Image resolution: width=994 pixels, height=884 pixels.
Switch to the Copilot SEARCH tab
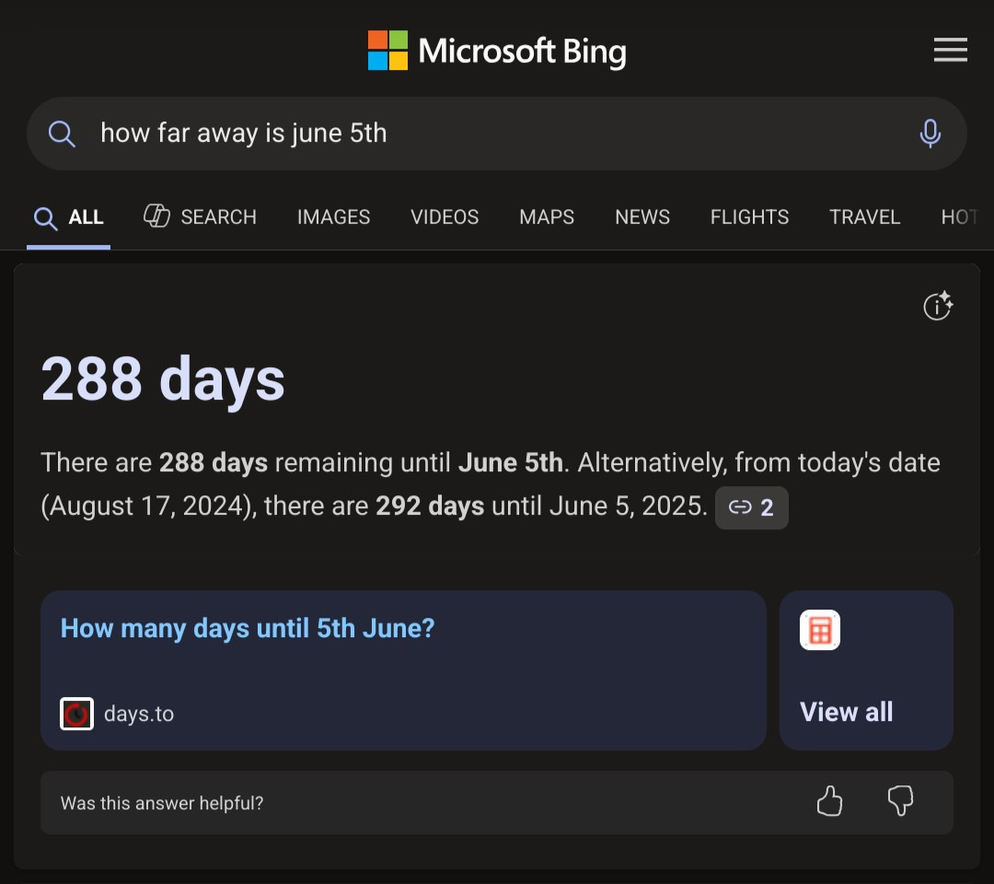coord(201,217)
